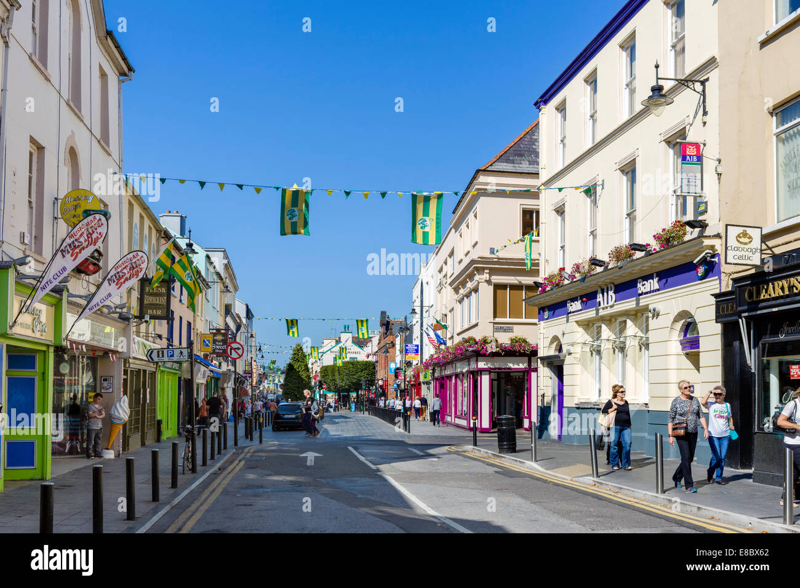This screenshot has width=800, height=588.
Task: Select the parked dark car on street
Action: 287,416
